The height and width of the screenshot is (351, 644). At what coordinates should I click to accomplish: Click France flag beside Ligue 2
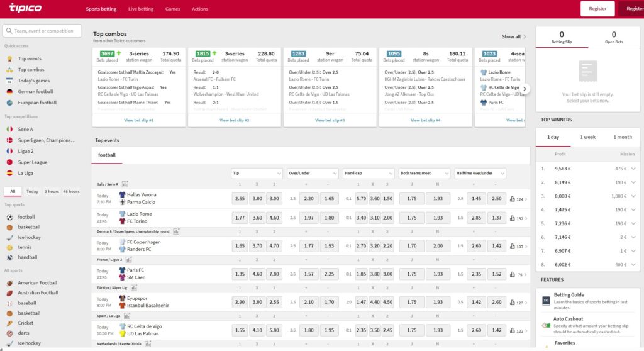9,151
